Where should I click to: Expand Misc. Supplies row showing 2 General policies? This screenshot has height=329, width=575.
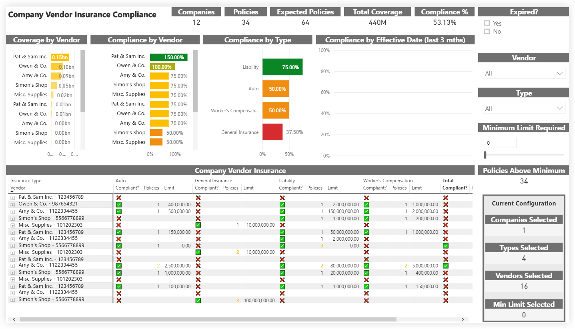pos(13,253)
